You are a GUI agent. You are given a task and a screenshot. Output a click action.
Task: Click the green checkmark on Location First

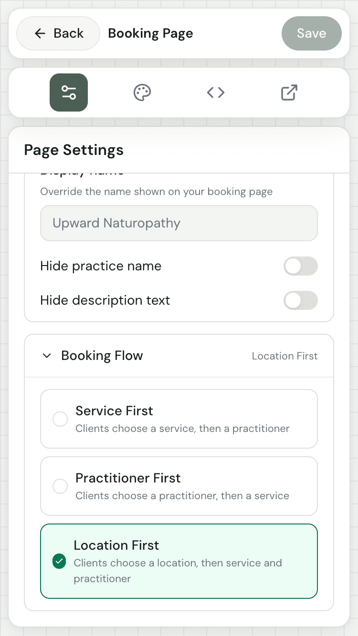[59, 562]
